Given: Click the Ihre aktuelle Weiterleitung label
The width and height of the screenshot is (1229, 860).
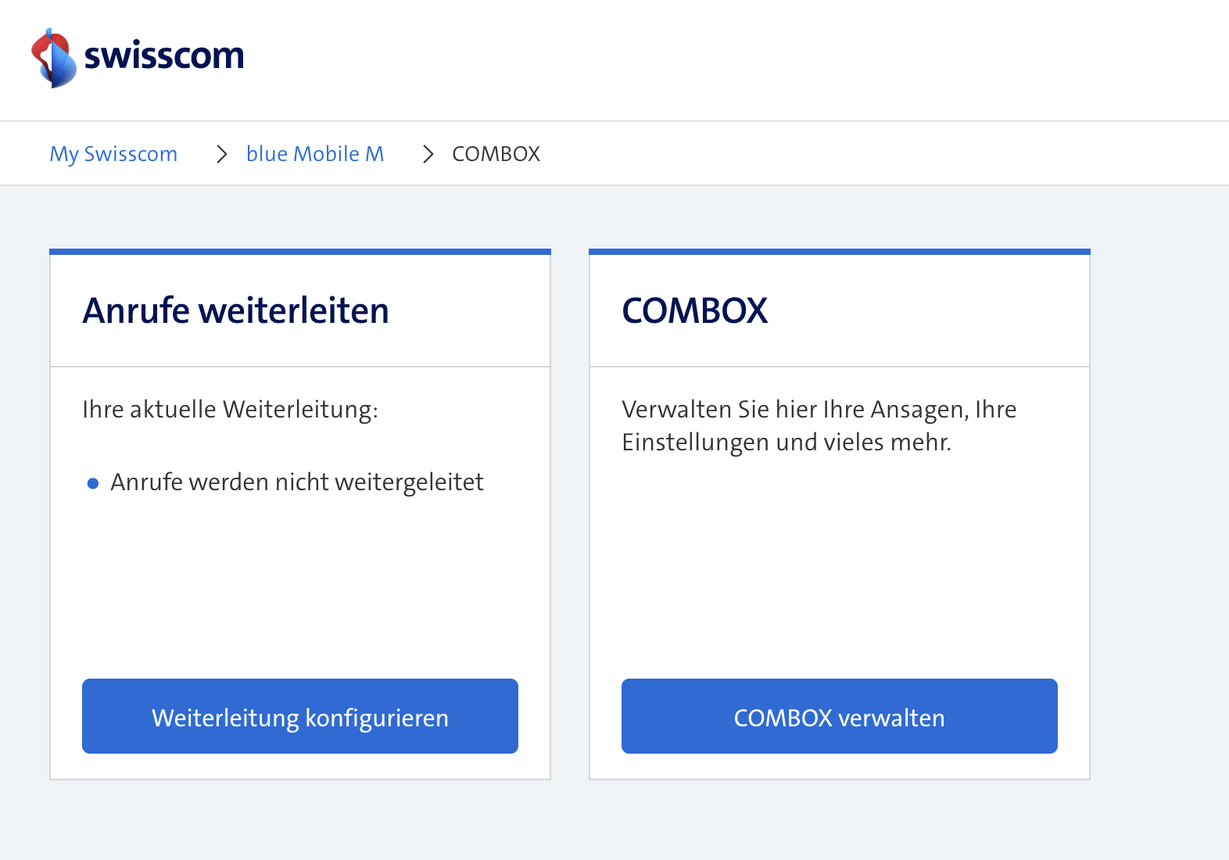Looking at the screenshot, I should (230, 410).
